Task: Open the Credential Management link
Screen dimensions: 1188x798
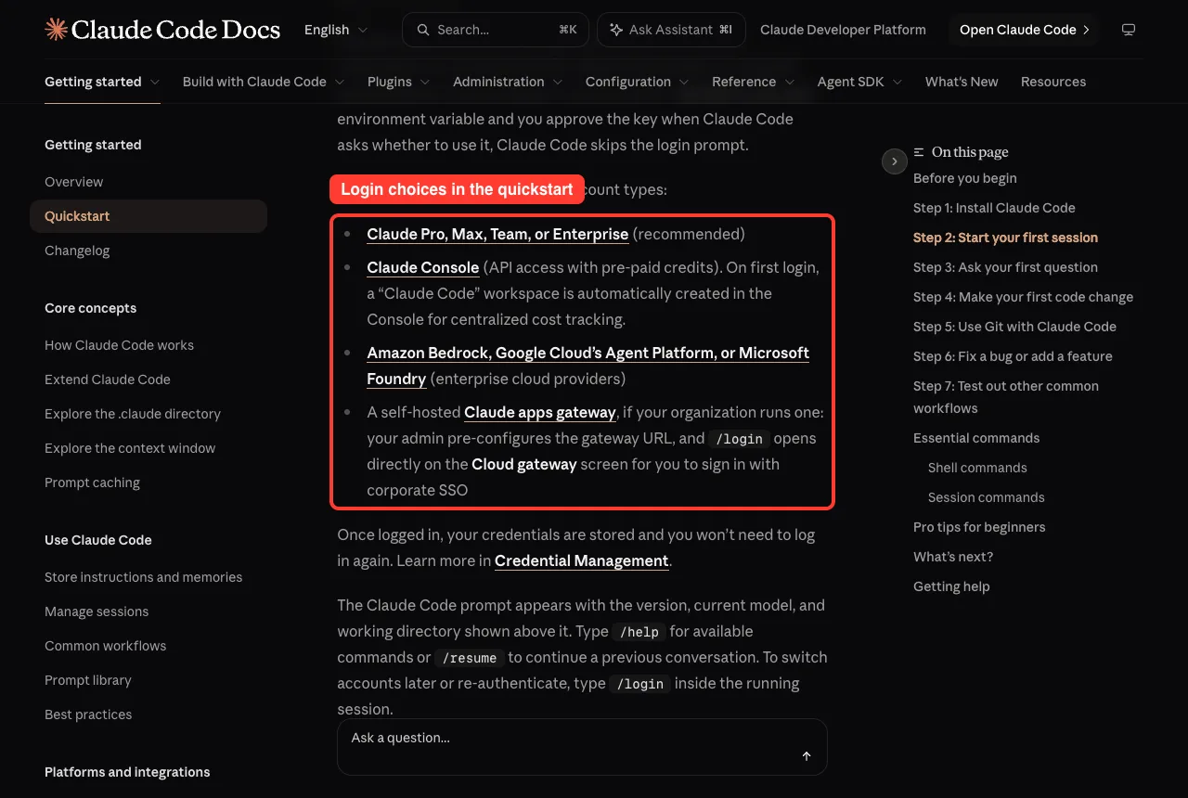Action: (582, 560)
